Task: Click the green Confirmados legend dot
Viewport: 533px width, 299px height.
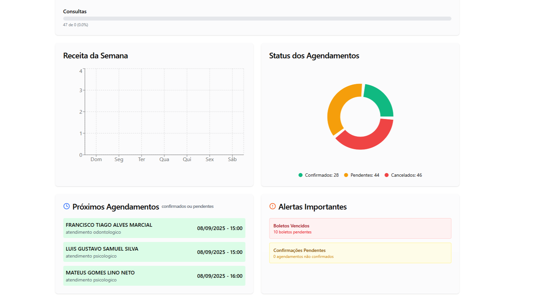Action: click(x=300, y=175)
